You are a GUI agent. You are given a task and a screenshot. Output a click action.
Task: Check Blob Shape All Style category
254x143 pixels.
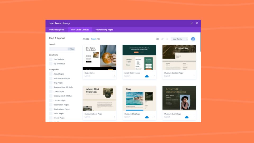pos(51,79)
